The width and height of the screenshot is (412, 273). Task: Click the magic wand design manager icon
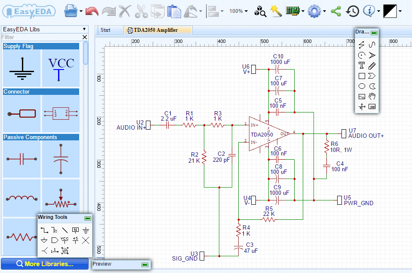[x=276, y=11]
